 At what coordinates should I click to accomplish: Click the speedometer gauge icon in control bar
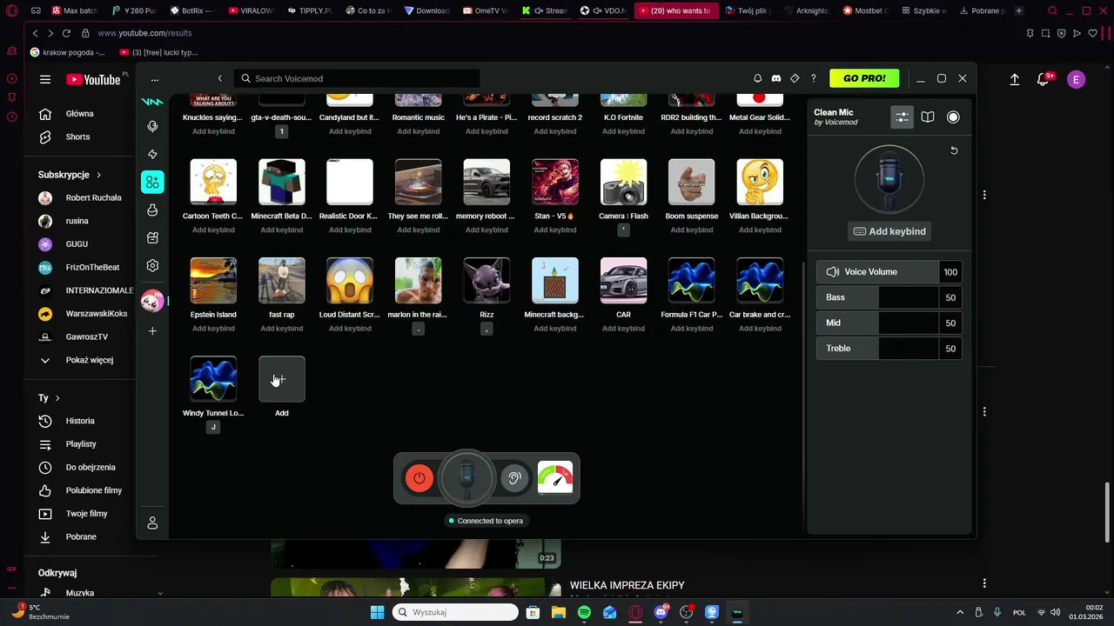pos(555,477)
